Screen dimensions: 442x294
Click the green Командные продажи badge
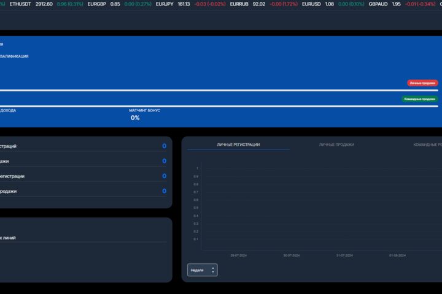419,99
